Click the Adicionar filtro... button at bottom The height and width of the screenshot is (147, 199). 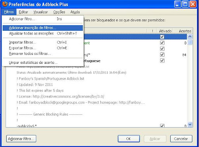(x=21, y=139)
